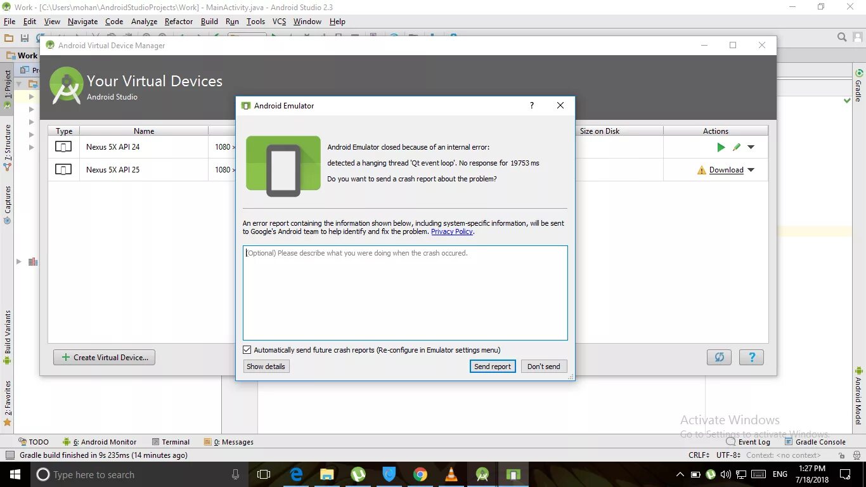This screenshot has height=487, width=866.
Task: Click the lock icon in the status bar
Action: 841,455
